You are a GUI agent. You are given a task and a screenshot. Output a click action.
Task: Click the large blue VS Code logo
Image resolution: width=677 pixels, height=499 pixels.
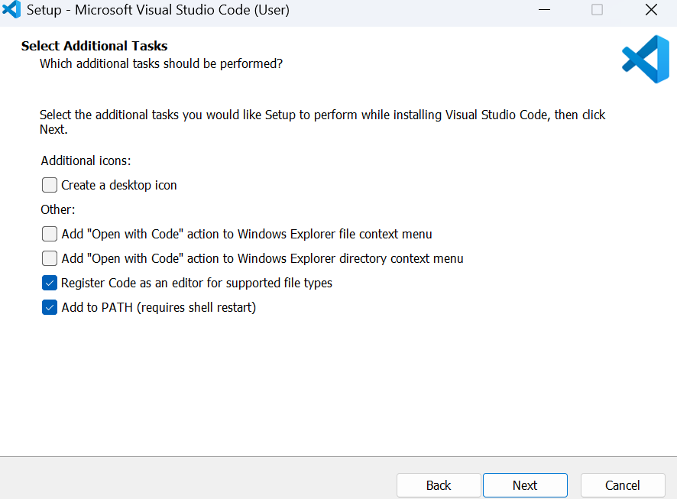tap(645, 60)
